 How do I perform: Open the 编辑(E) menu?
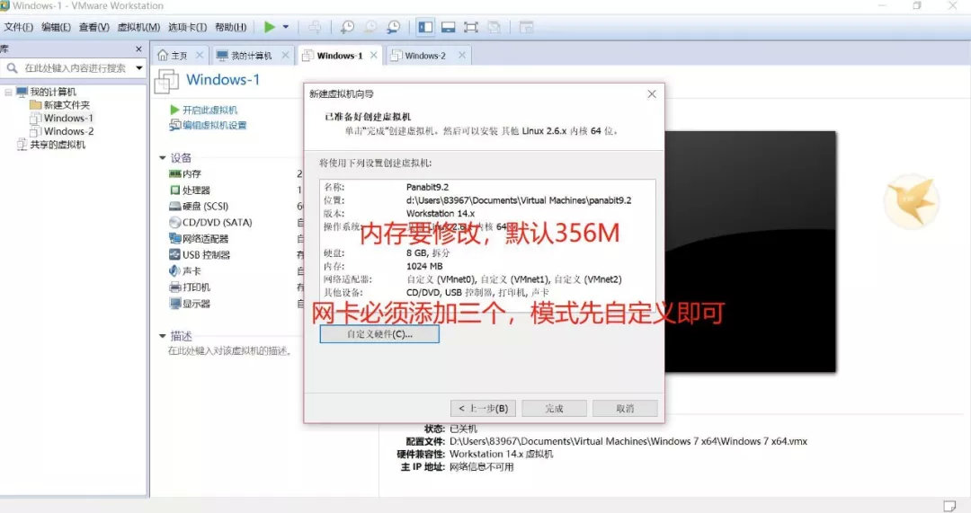(56, 27)
